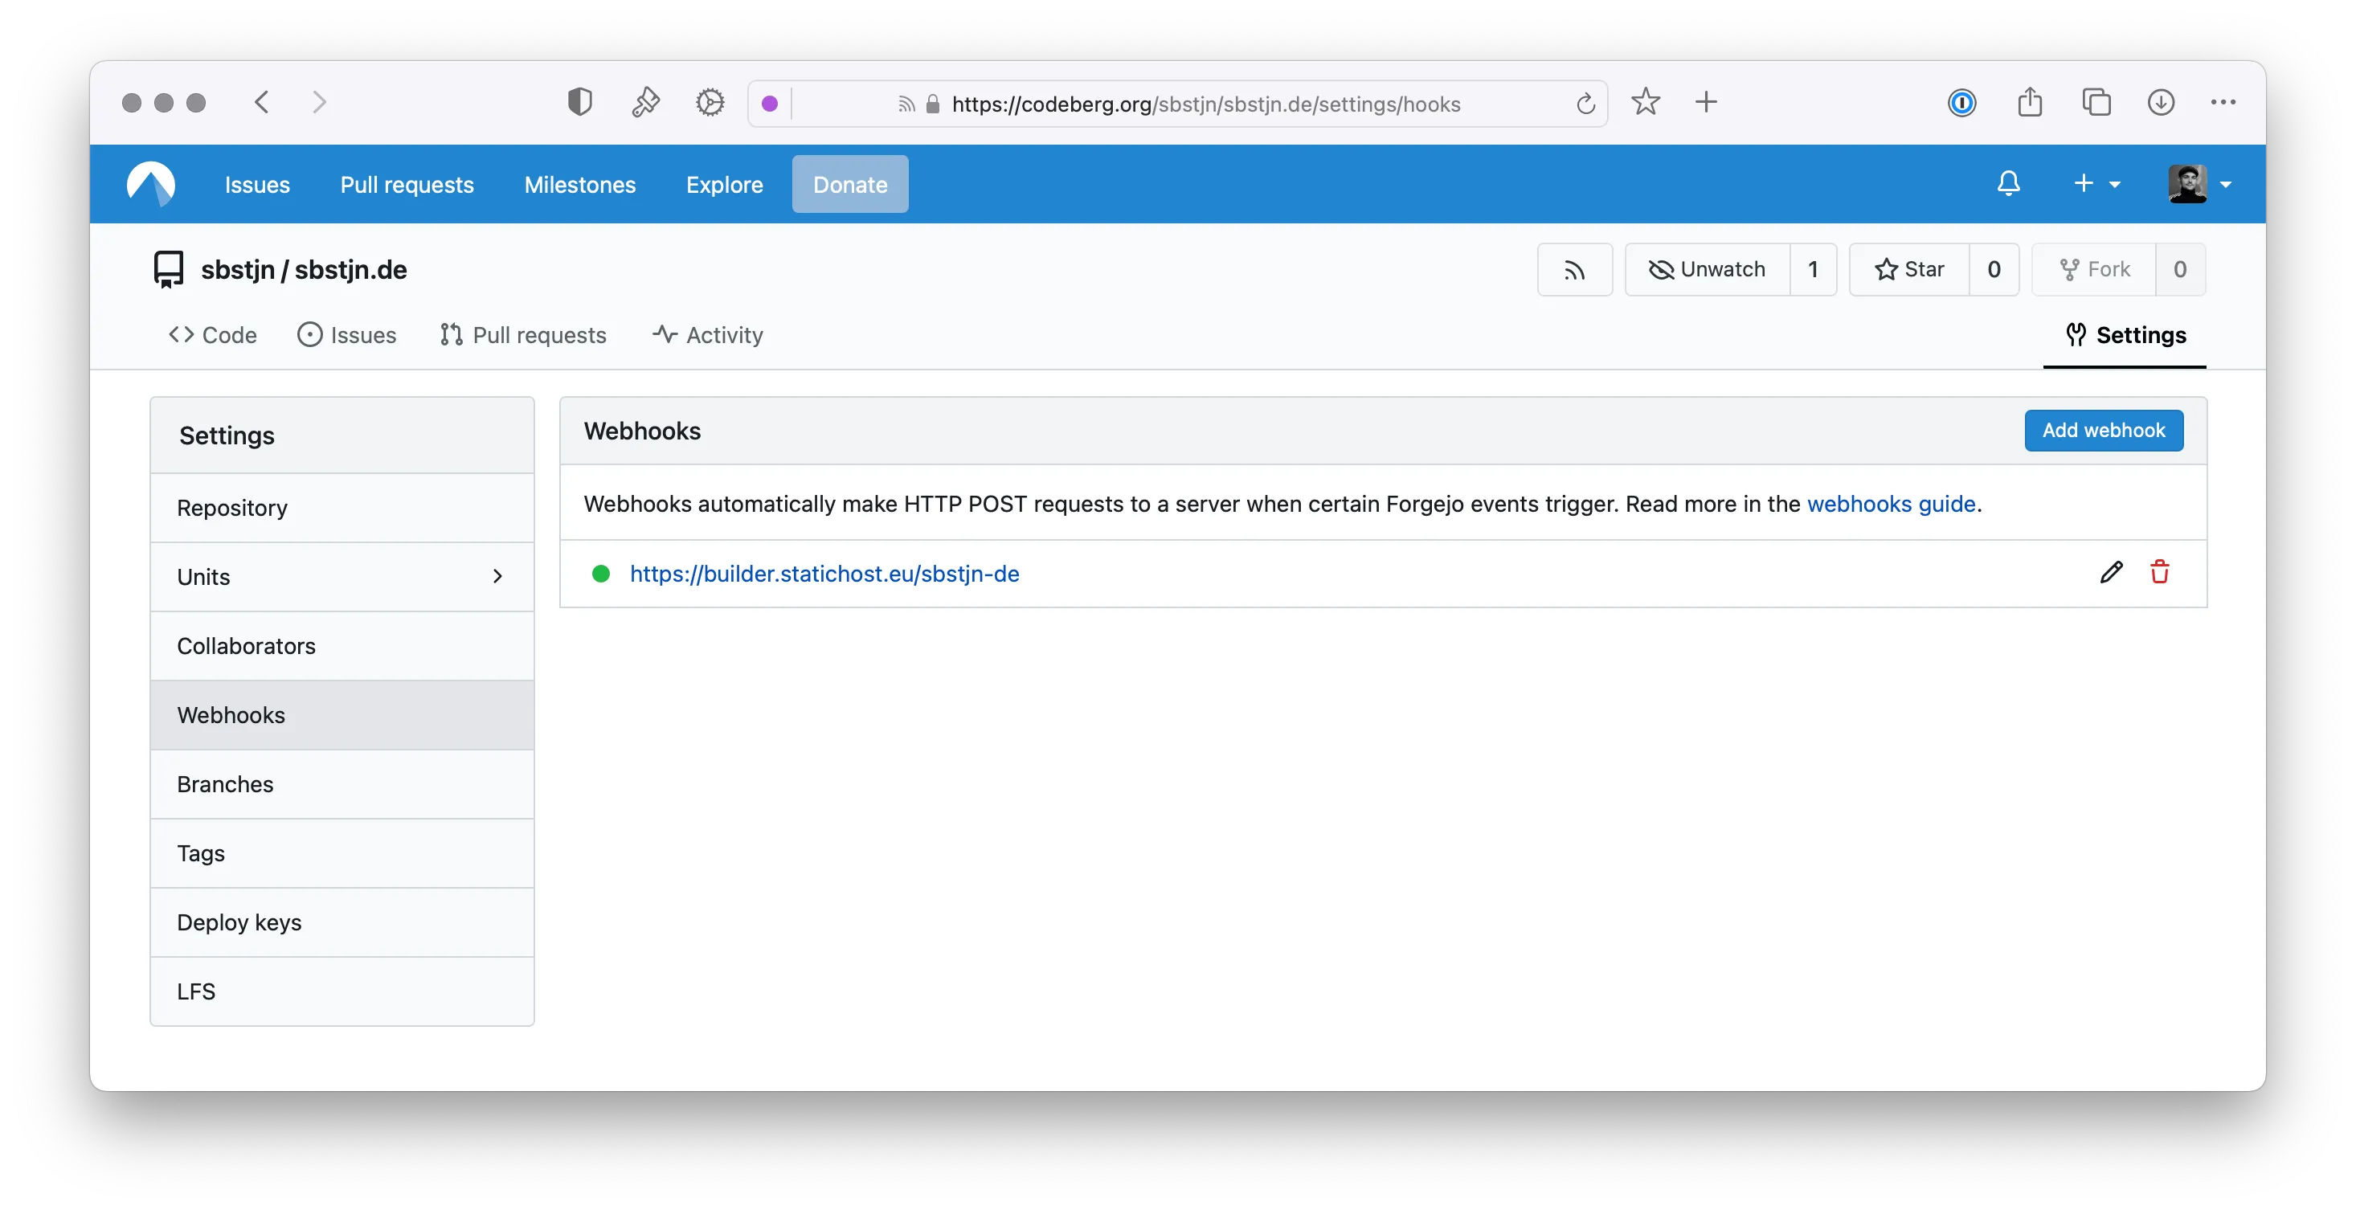The height and width of the screenshot is (1210, 2356).
Task: Delete the webhook with the trash icon
Action: coord(2160,571)
